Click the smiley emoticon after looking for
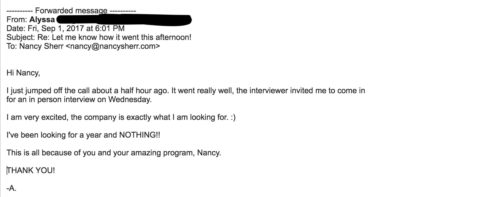The image size is (481, 197). click(233, 117)
